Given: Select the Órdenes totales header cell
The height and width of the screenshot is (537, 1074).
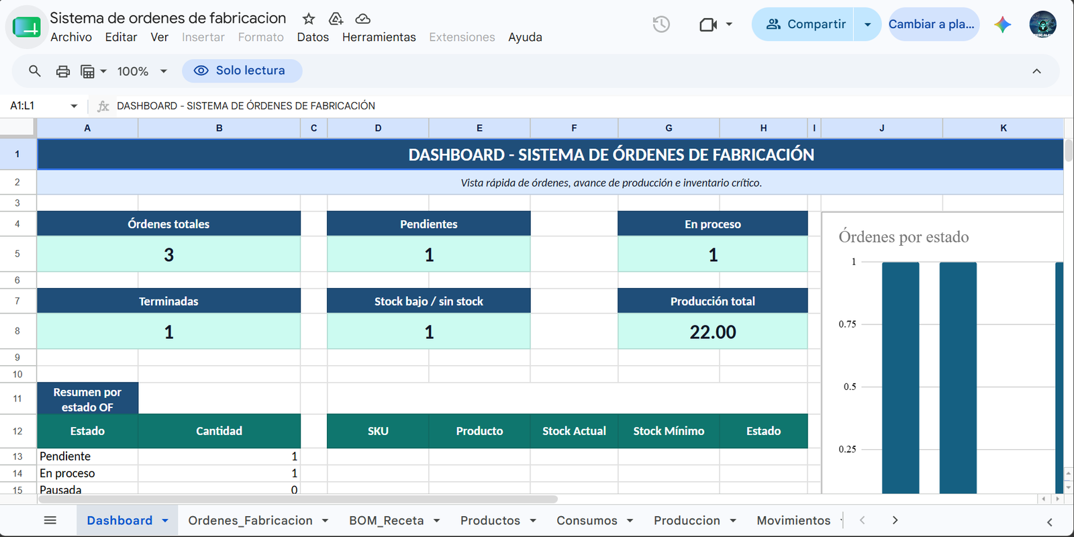Looking at the screenshot, I should (x=168, y=224).
